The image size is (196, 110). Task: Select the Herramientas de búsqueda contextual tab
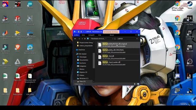[x=111, y=32]
